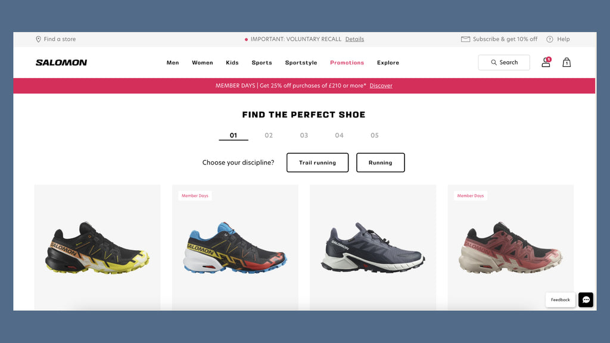Follow the recall Details link

354,39
